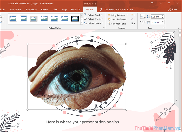182x132 pixels.
Task: Click the Picture Effects icon
Action: point(85,19)
